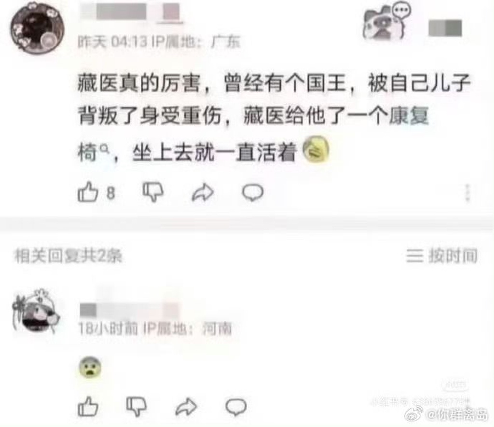
Task: Tap the blurred button at top right
Action: (445, 28)
